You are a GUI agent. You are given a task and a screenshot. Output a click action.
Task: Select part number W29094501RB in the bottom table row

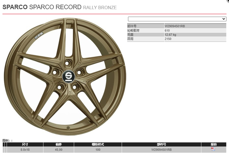point(162,150)
